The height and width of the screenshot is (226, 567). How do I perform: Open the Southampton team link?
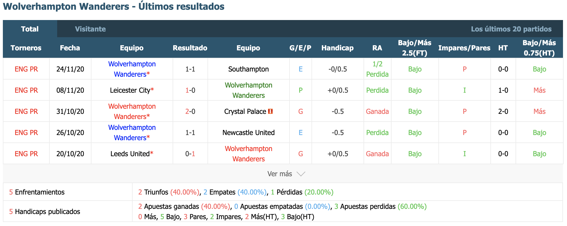pos(248,69)
